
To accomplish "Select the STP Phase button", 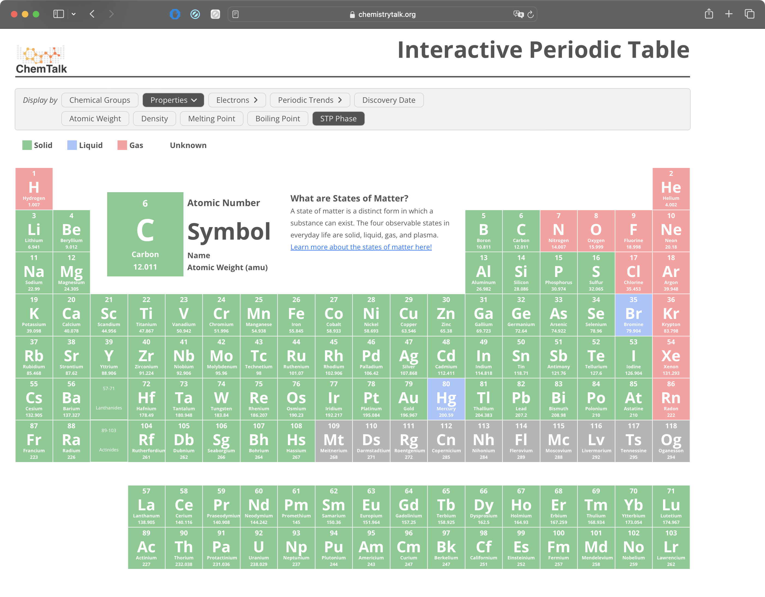I will (x=338, y=119).
